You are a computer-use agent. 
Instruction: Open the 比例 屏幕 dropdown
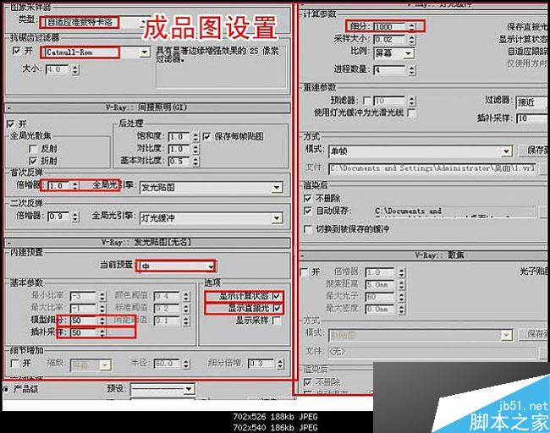(x=394, y=53)
